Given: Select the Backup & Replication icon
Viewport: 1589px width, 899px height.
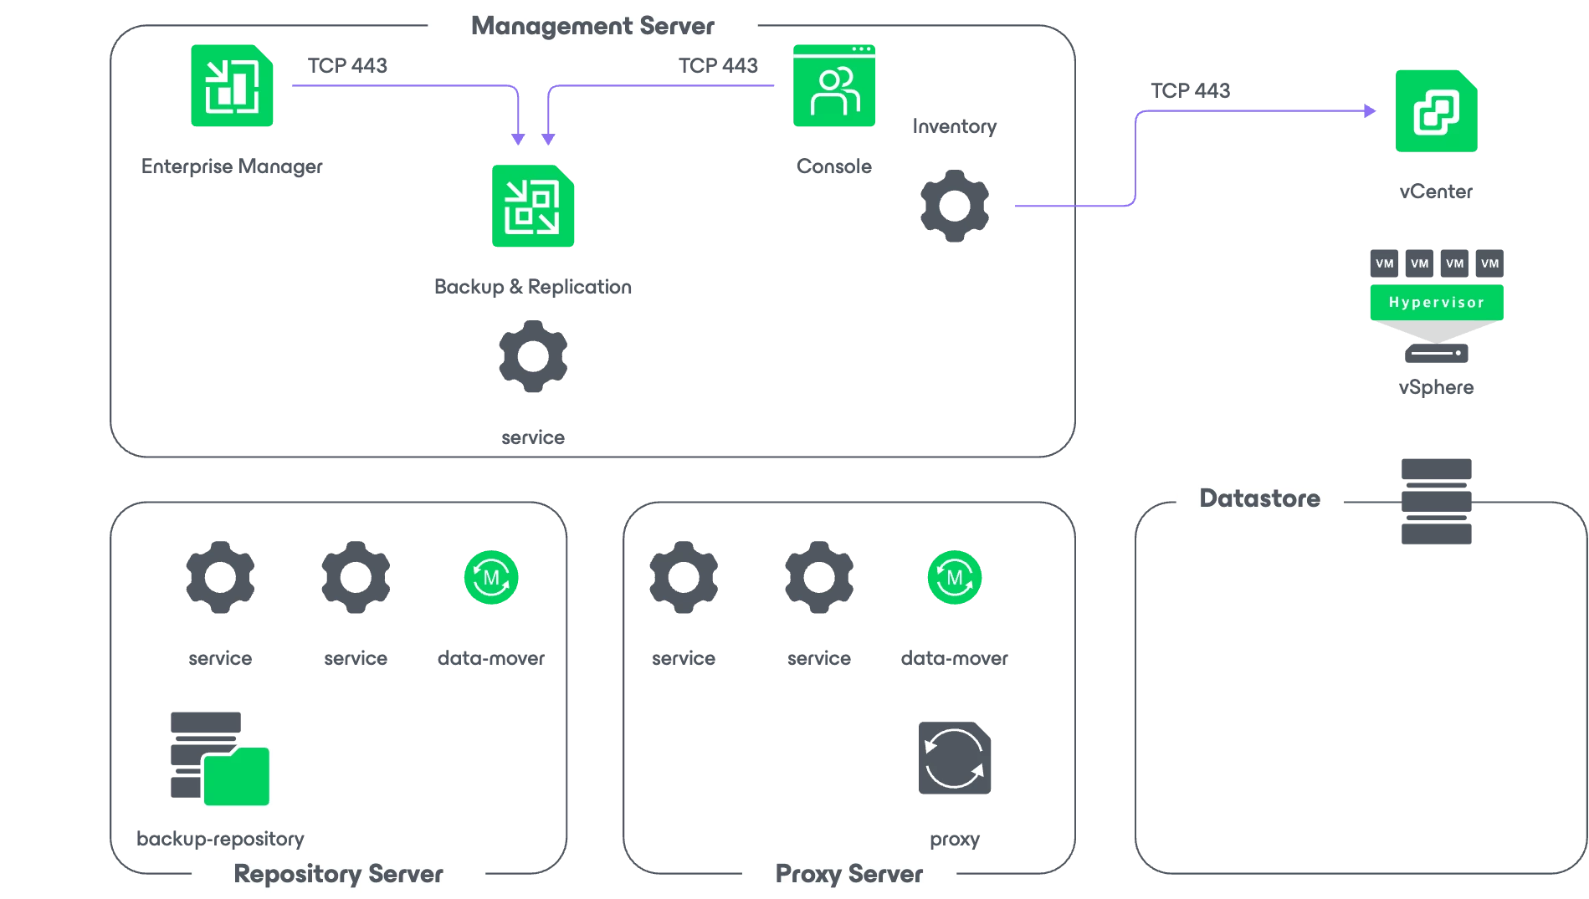Looking at the screenshot, I should coord(533,206).
